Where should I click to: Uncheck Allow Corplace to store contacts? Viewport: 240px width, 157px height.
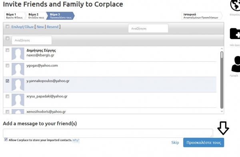point(6,139)
